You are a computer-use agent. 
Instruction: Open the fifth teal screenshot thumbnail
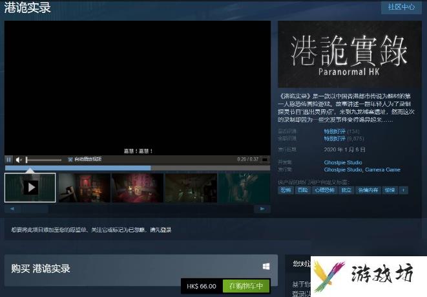click(244, 188)
